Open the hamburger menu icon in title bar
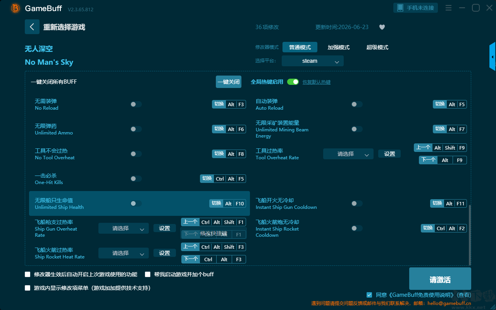The width and height of the screenshot is (496, 310). click(x=448, y=8)
